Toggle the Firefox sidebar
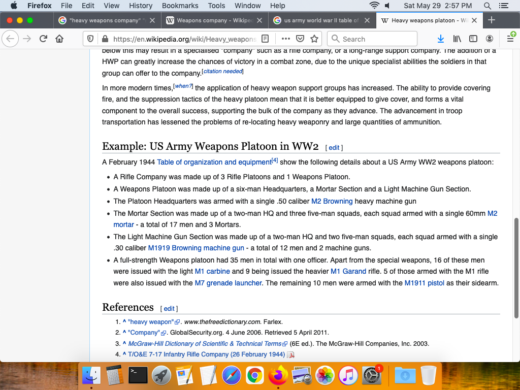 [x=473, y=39]
